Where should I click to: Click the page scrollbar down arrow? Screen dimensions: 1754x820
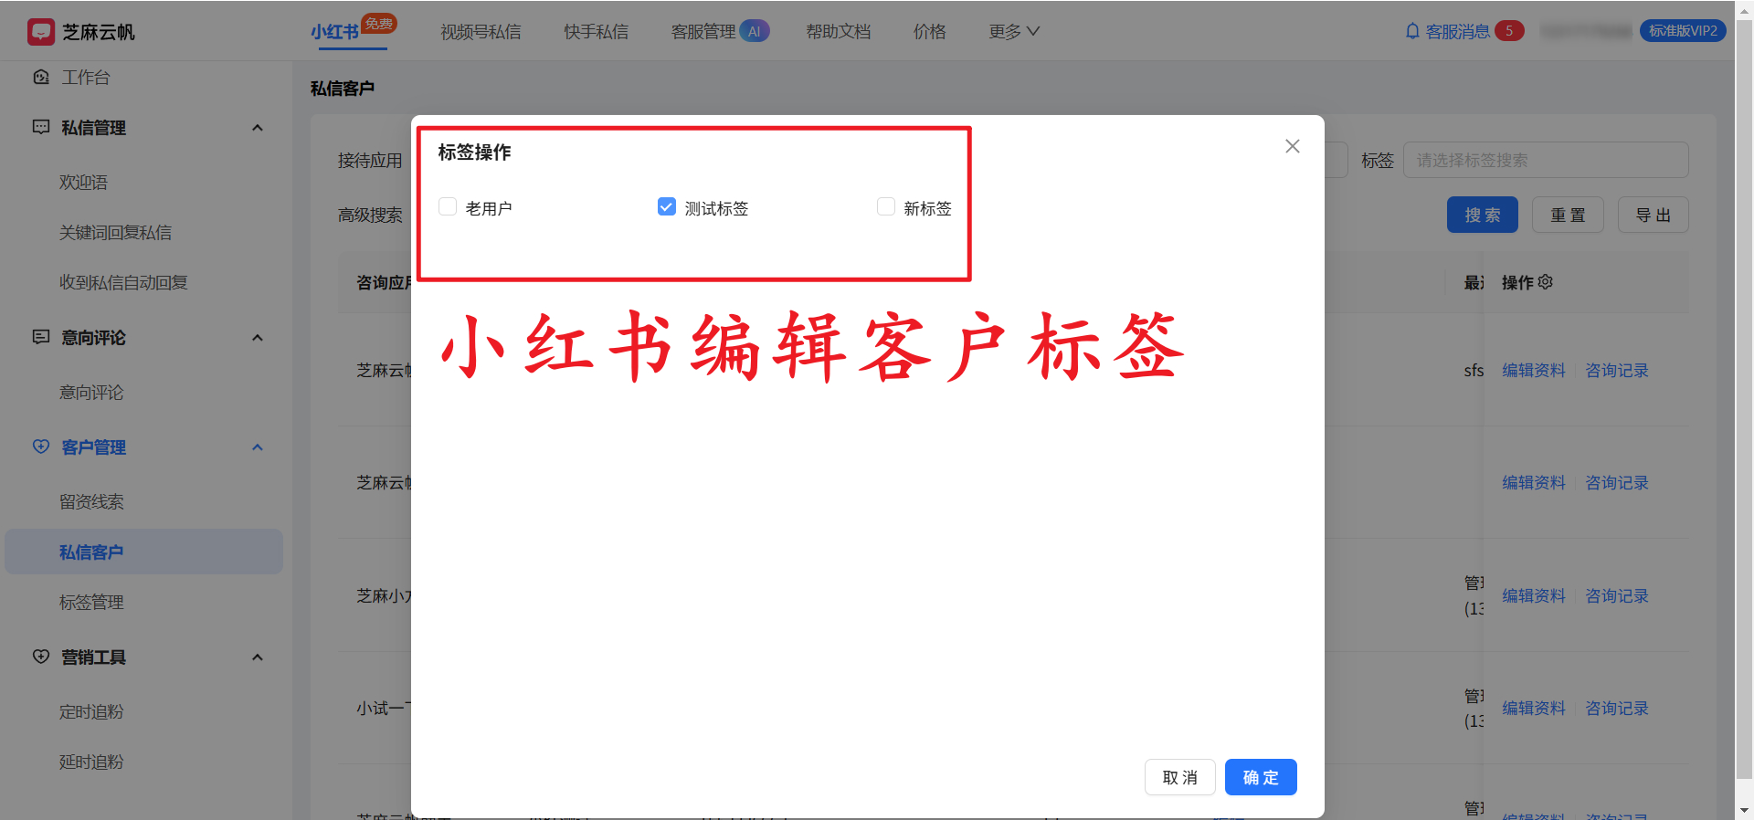[x=1744, y=811]
